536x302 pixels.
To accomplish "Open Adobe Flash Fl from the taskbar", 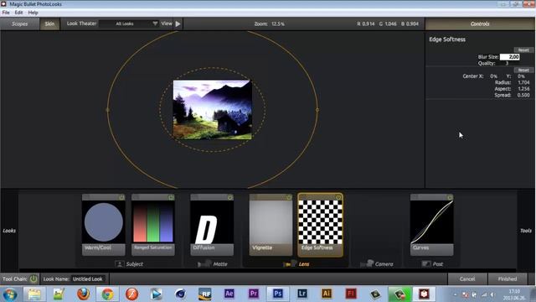I will pos(351,294).
